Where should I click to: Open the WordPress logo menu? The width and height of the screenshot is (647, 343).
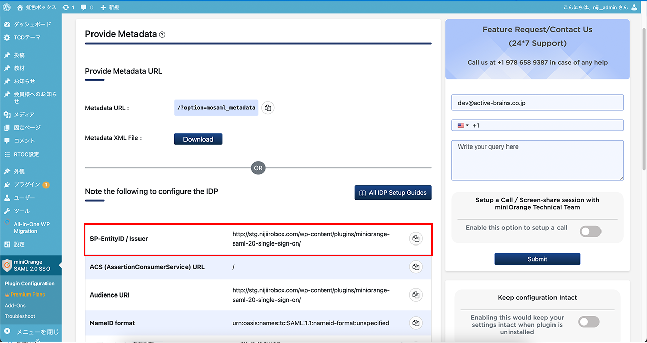[x=7, y=7]
